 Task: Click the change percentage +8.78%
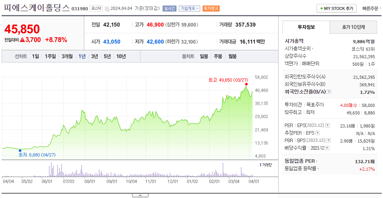pyautogui.click(x=56, y=40)
